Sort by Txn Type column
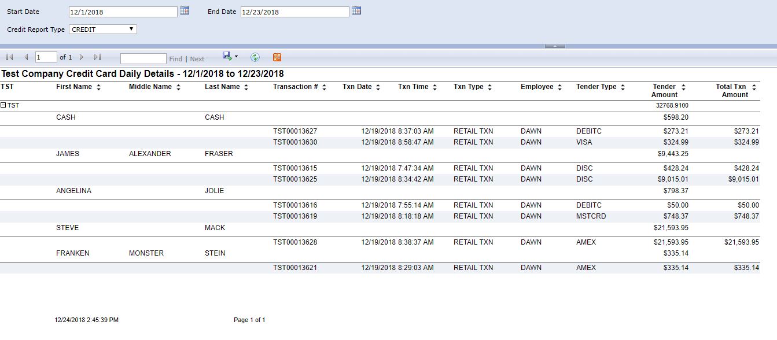Screen dimensions: 777x340 [489, 87]
